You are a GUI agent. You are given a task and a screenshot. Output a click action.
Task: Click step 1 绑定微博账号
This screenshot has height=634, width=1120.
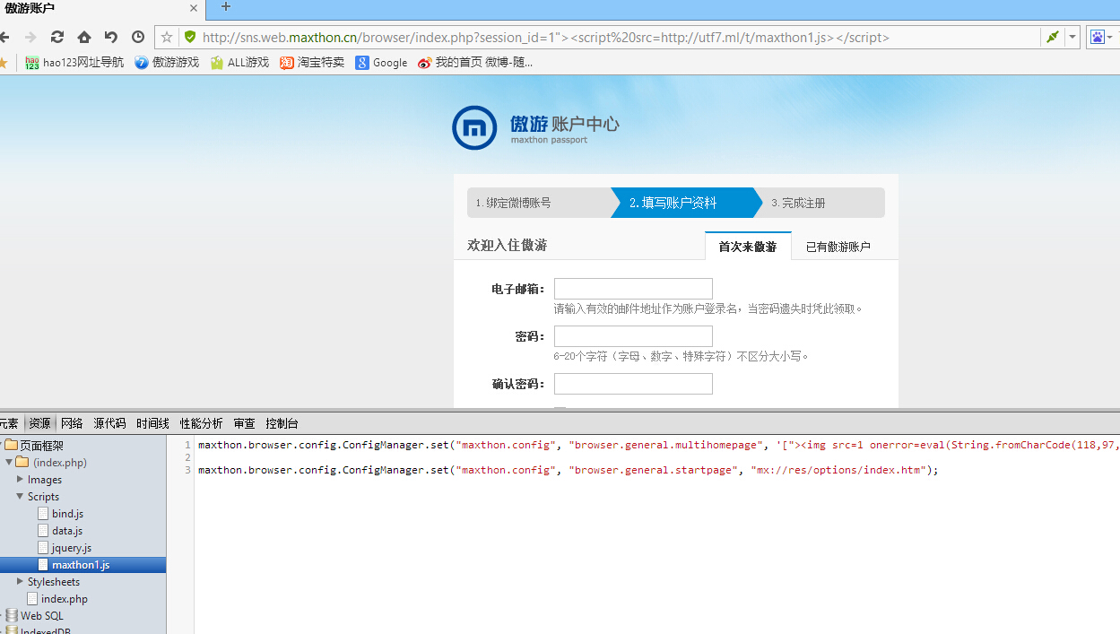click(x=538, y=203)
